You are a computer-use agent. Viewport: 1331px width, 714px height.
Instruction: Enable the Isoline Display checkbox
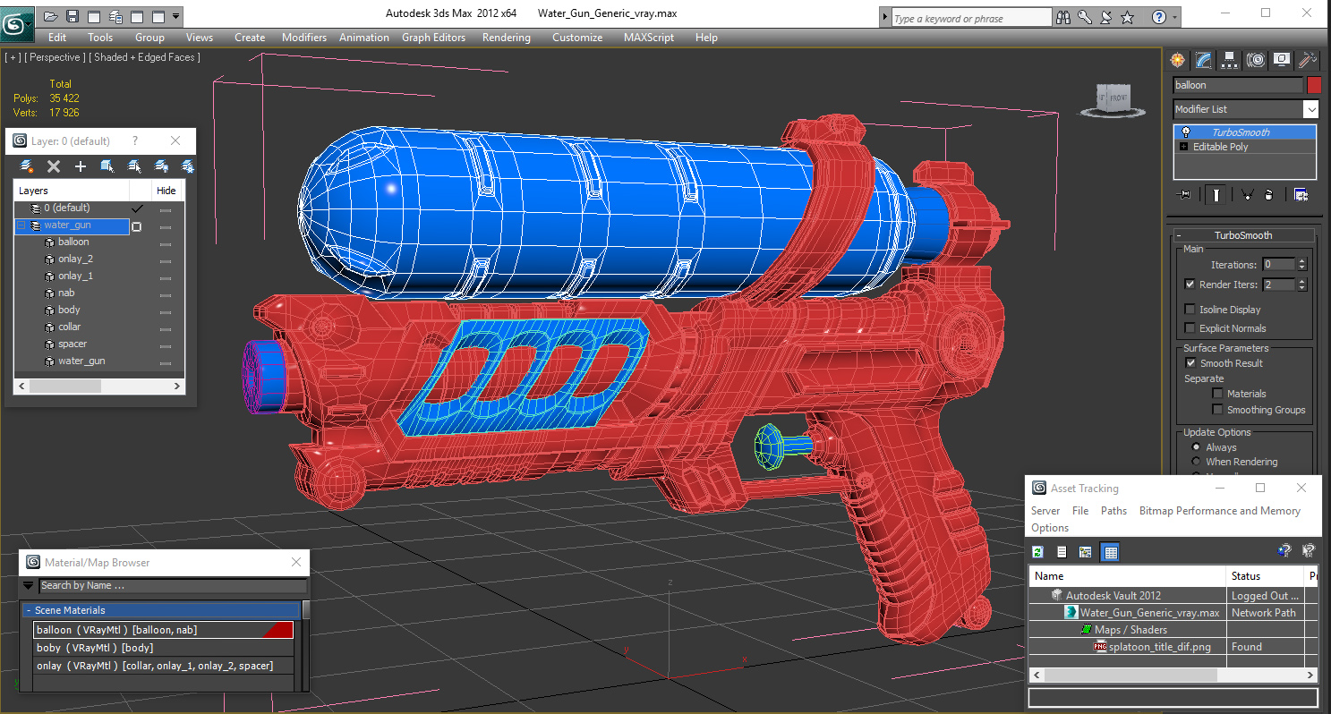tap(1190, 310)
